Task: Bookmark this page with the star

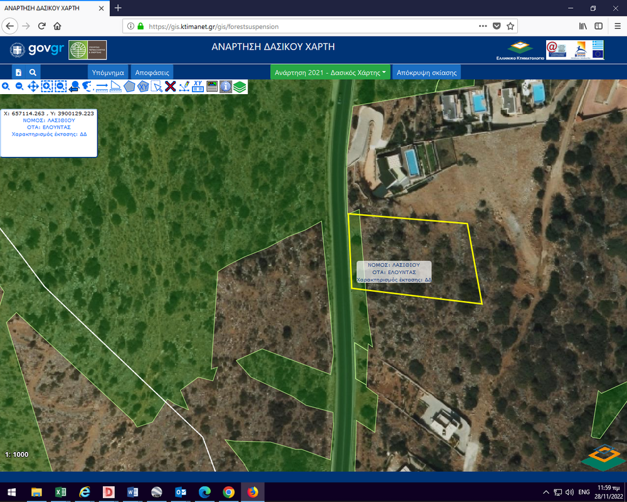Action: click(510, 26)
